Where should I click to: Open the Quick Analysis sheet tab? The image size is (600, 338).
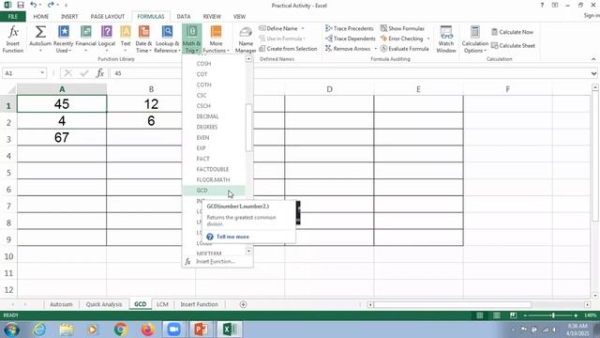click(x=104, y=304)
